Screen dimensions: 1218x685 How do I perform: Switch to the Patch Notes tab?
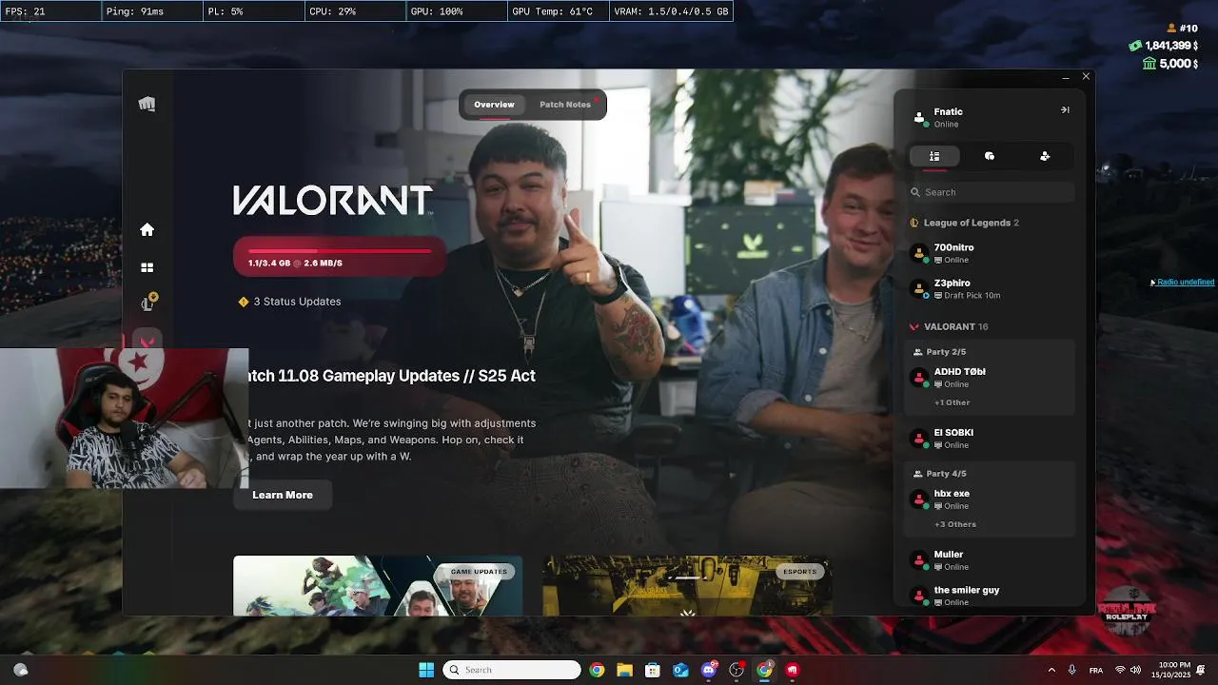(565, 105)
